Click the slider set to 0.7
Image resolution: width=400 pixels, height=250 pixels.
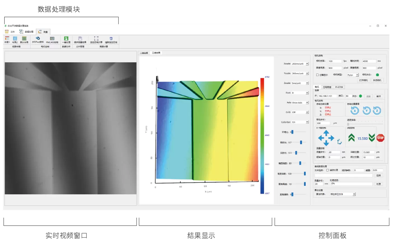301,142
